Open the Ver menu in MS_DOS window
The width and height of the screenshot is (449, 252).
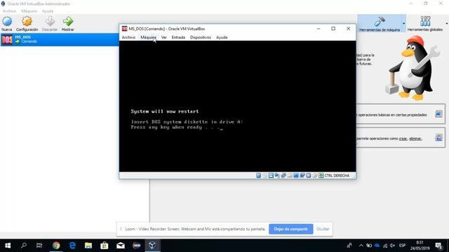163,37
